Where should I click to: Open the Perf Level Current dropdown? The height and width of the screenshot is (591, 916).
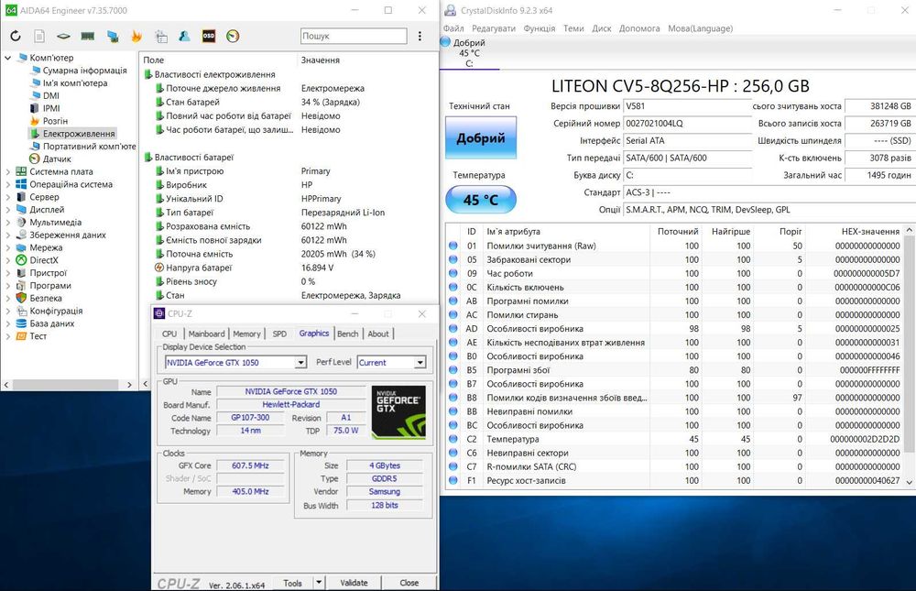[x=420, y=363]
